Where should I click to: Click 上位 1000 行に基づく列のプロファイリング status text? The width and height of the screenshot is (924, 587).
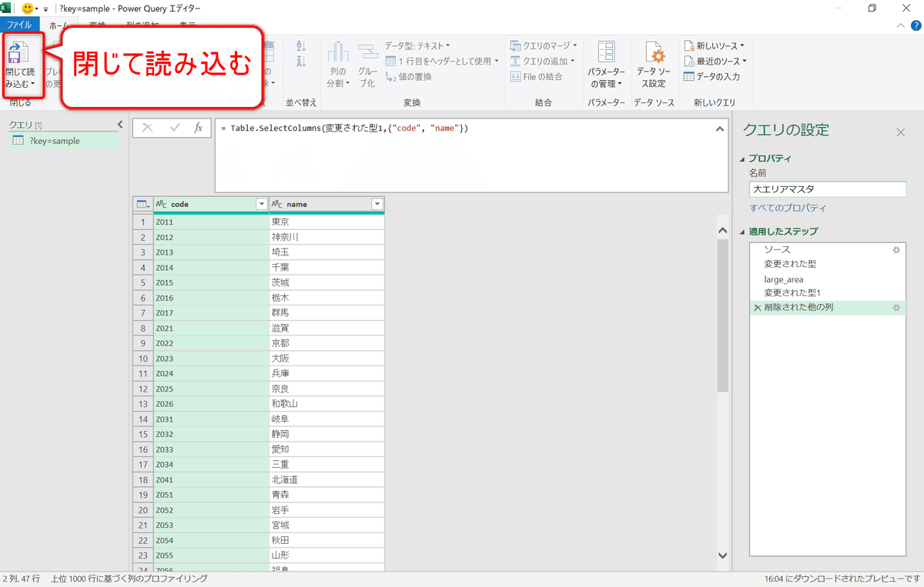tap(129, 579)
